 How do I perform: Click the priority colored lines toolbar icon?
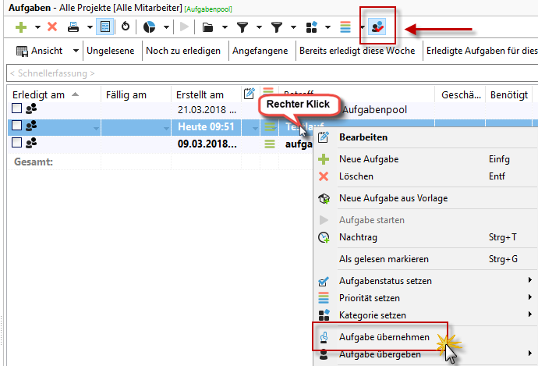click(x=346, y=27)
